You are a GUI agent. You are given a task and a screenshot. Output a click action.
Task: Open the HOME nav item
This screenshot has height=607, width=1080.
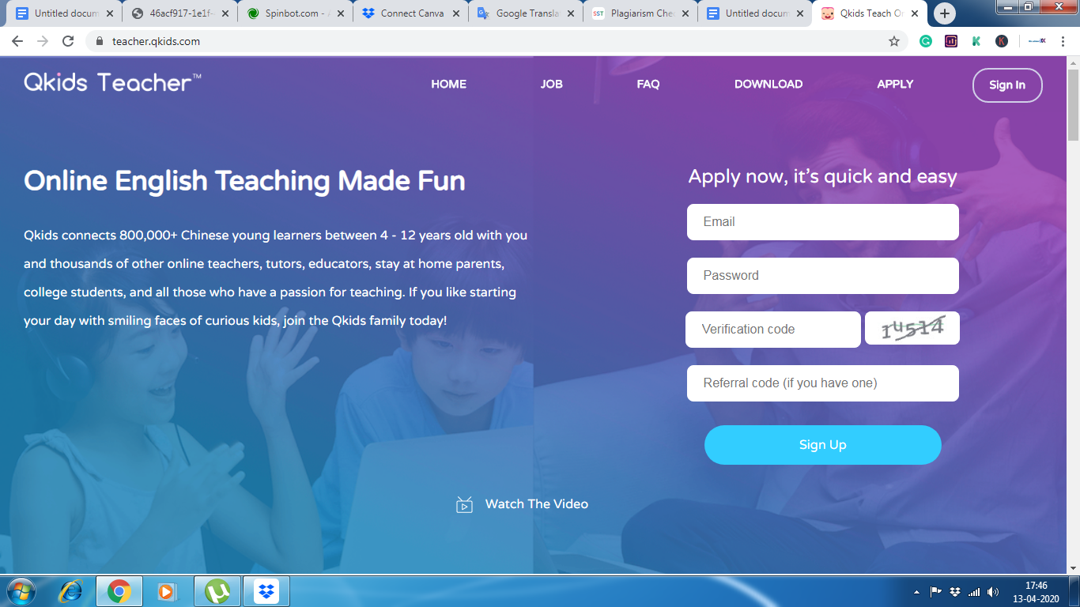(x=448, y=84)
